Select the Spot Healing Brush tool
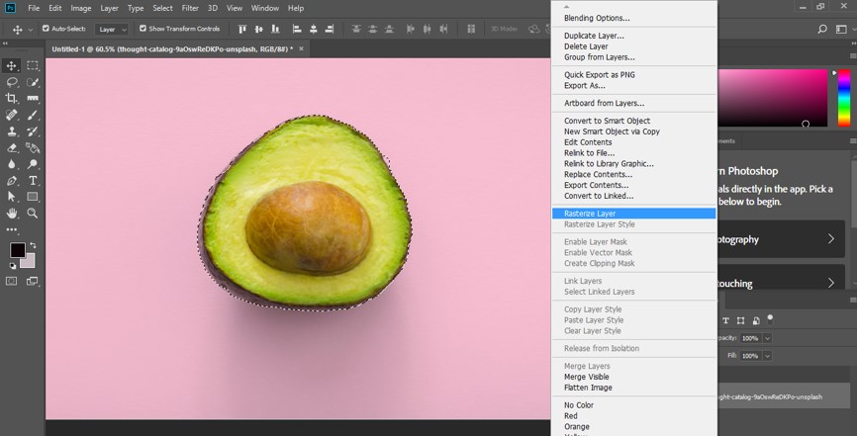This screenshot has height=436, width=857. pos(11,115)
